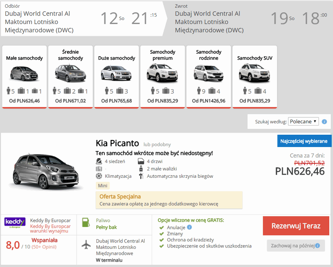Image resolution: width=333 pixels, height=267 pixels.
Task: Edit the Odbiór pickup date 12
Action: [109, 19]
